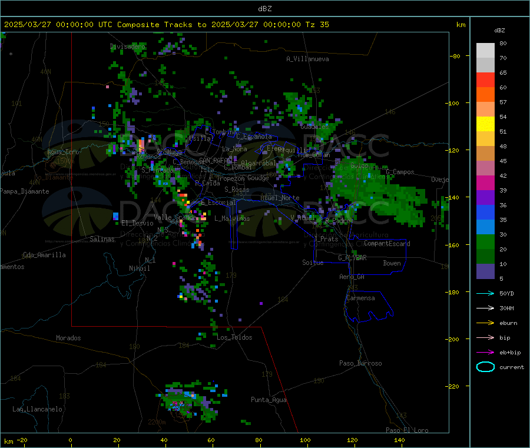This screenshot has height=448, width=530.
Task: Click the white 80 dBZ color swatch
Action: pos(485,51)
